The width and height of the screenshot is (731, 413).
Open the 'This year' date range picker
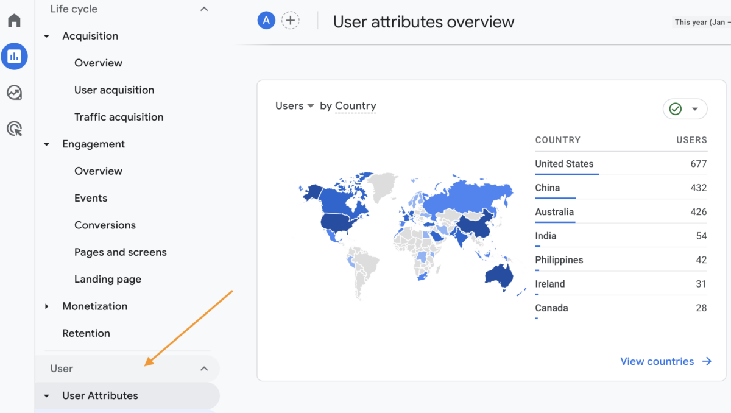[x=702, y=23]
